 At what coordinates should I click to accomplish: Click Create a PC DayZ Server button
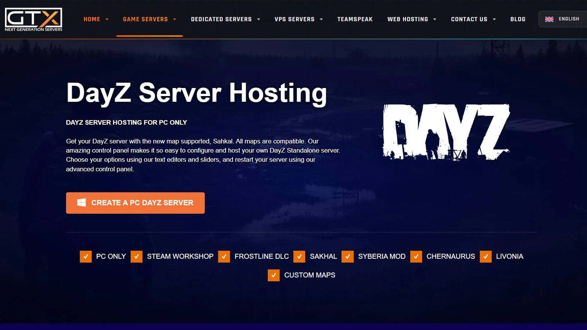pos(135,203)
